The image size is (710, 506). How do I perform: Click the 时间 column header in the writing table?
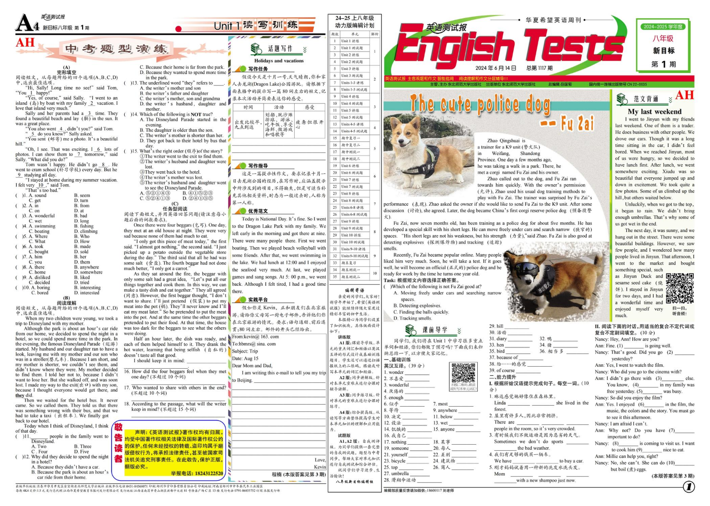coord(248,107)
